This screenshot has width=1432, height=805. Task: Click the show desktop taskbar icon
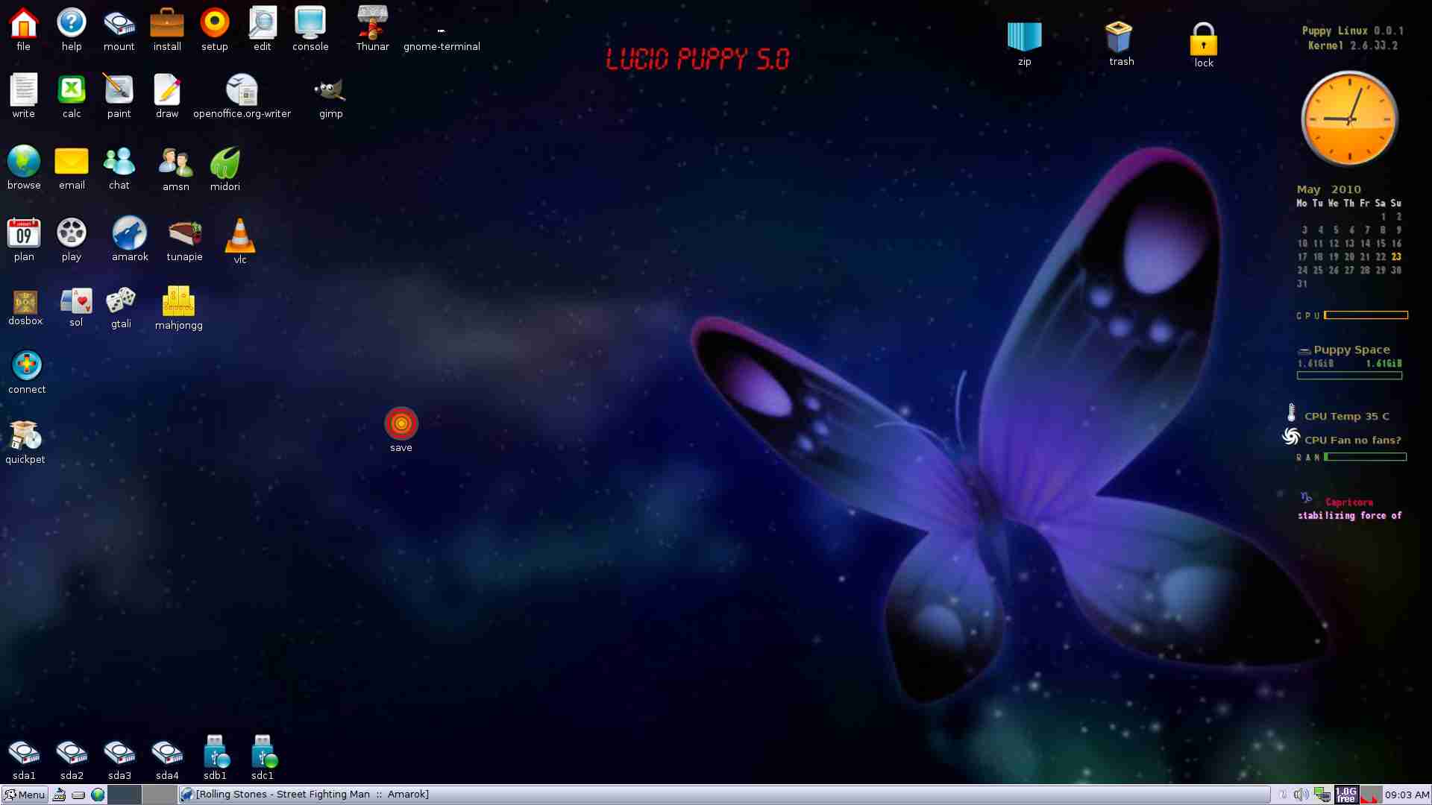59,795
